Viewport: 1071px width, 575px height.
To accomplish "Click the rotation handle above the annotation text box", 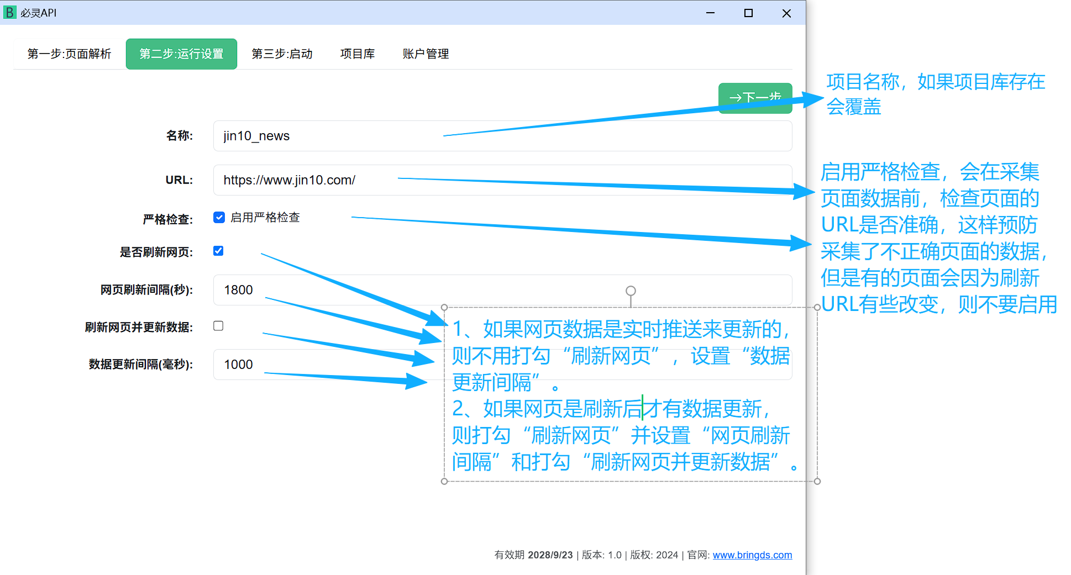I will point(631,291).
